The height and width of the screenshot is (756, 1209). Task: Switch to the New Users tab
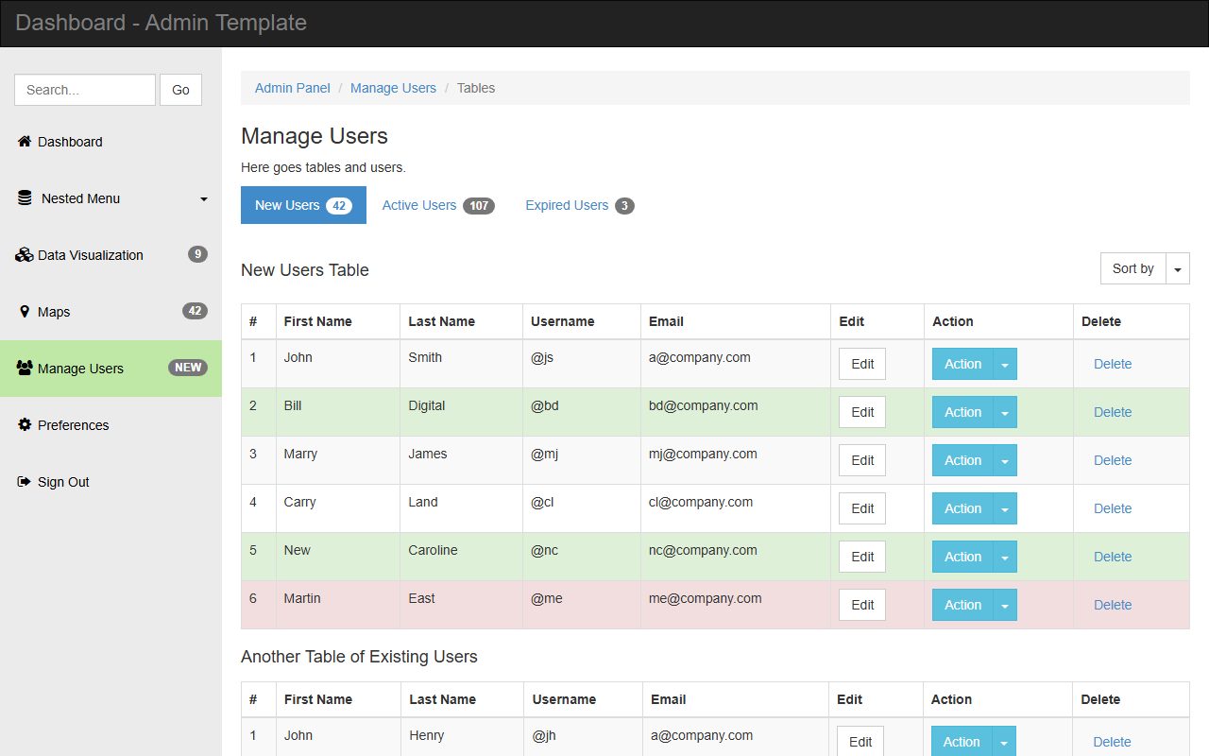[303, 205]
